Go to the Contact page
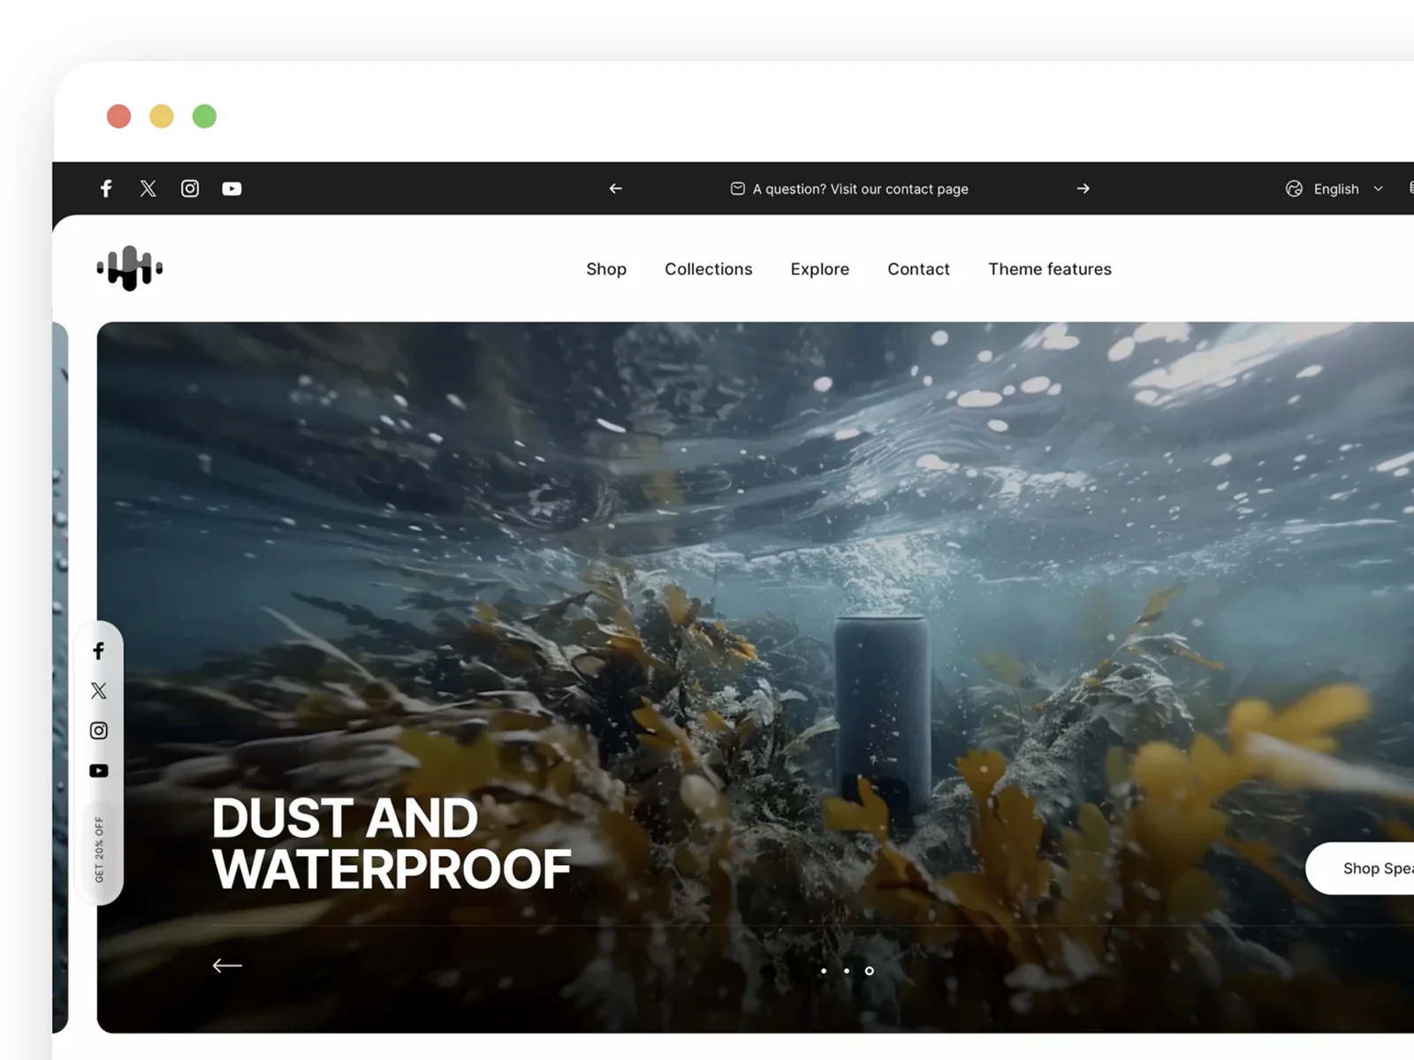Screen dimensions: 1414x1060 919,269
